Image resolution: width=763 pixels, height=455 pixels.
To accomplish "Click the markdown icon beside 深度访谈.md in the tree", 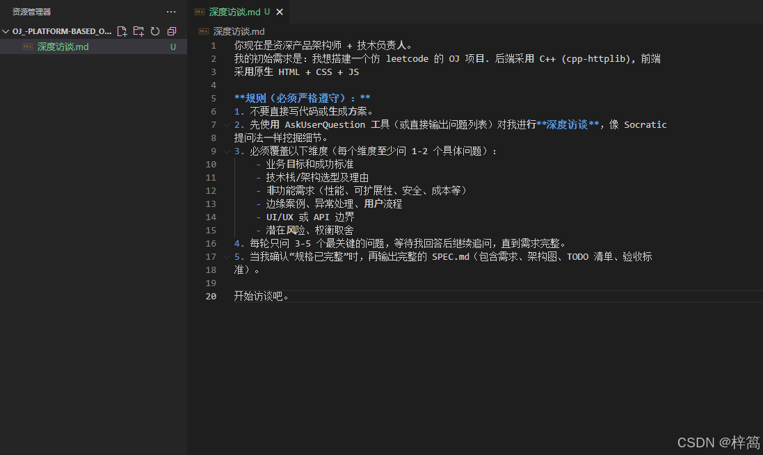I will coord(28,47).
